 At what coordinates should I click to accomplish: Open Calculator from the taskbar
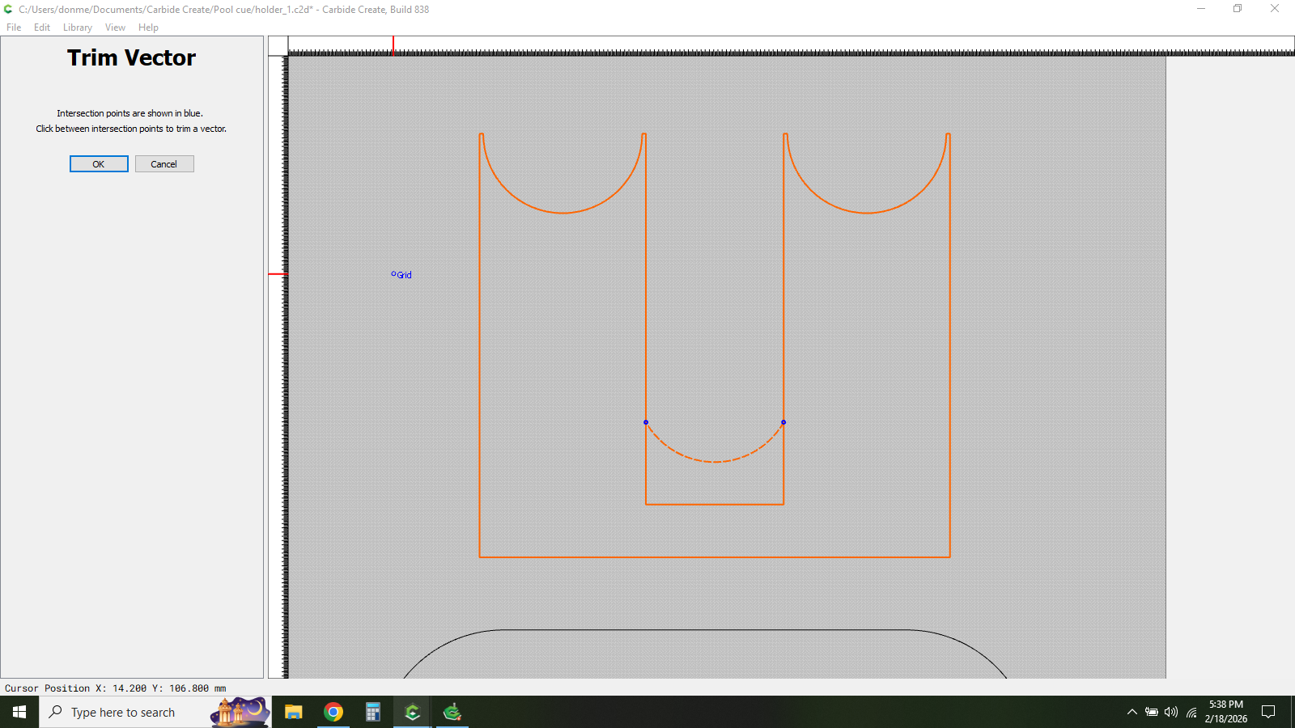(373, 712)
